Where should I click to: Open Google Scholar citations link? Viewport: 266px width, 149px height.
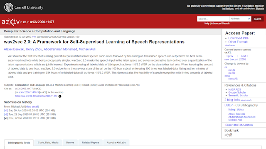pos(237,92)
